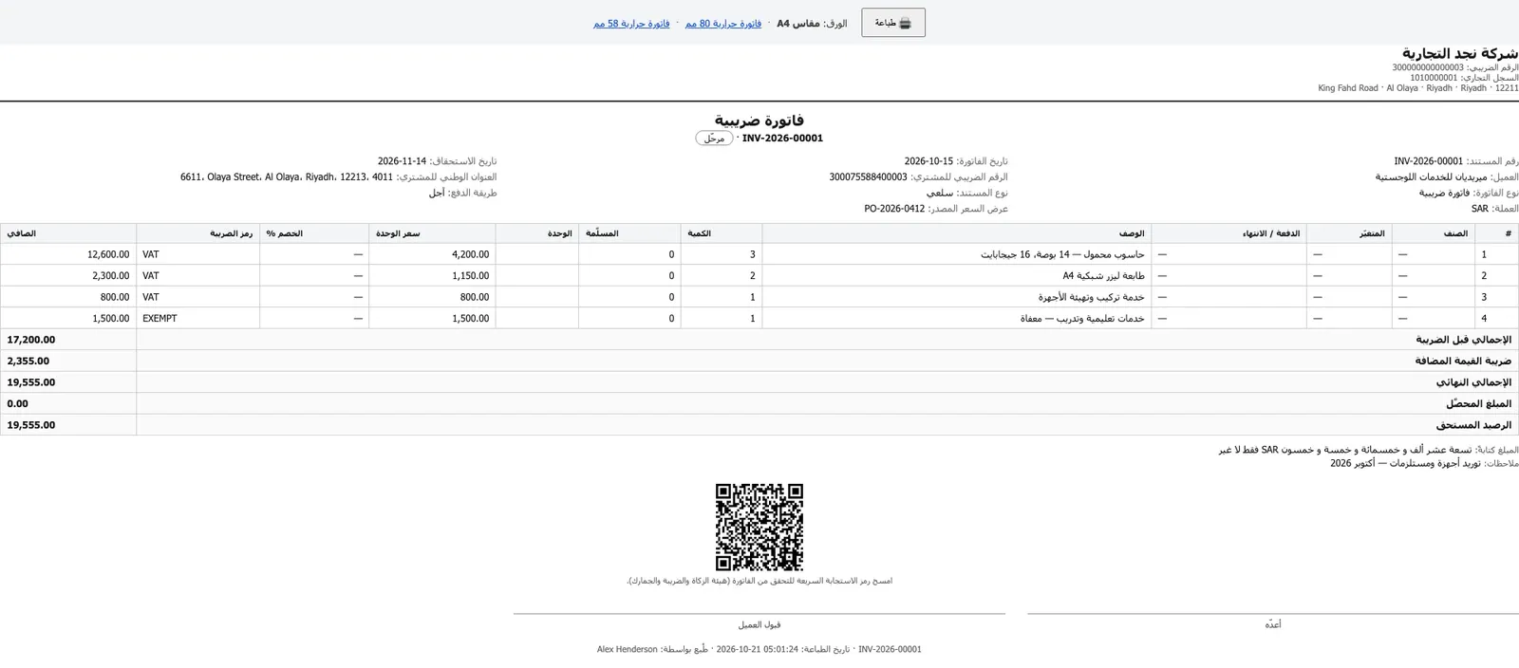1519x668 pixels.
Task: Select the description خدمة تركيب وتهيئة الأجهزة
Action: [x=1091, y=297]
